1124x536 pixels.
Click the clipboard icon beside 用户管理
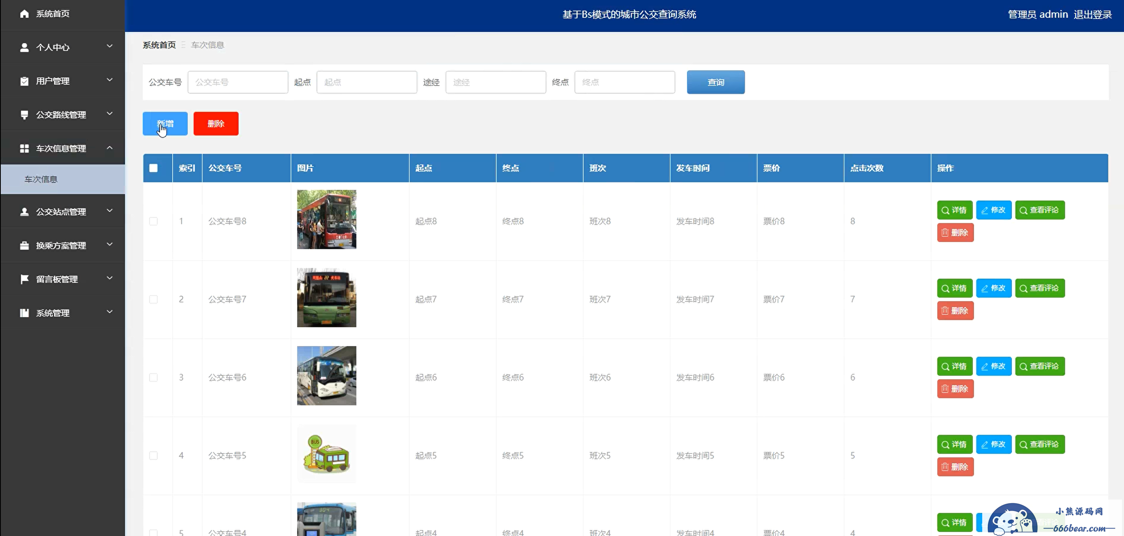[x=25, y=81]
